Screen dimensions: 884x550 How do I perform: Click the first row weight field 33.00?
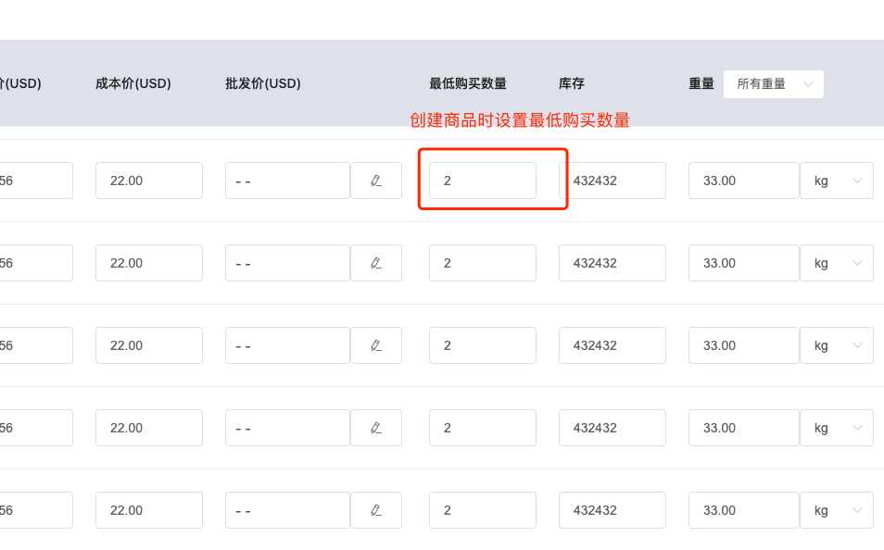point(744,181)
